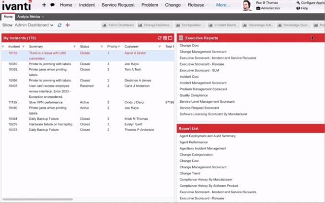Open the Change Trend report
Image resolution: width=325 pixels, height=203 pixels.
(190, 173)
